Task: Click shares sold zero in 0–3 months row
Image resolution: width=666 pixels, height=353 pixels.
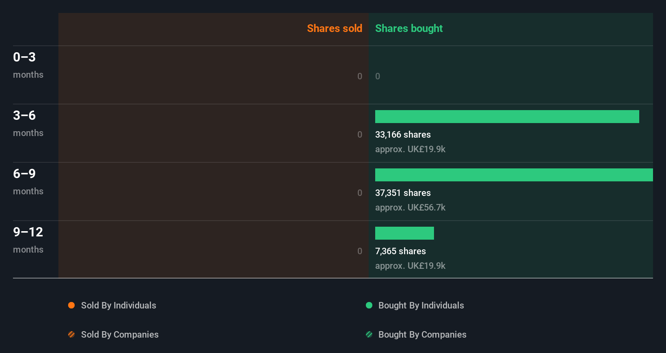Action: click(x=360, y=76)
